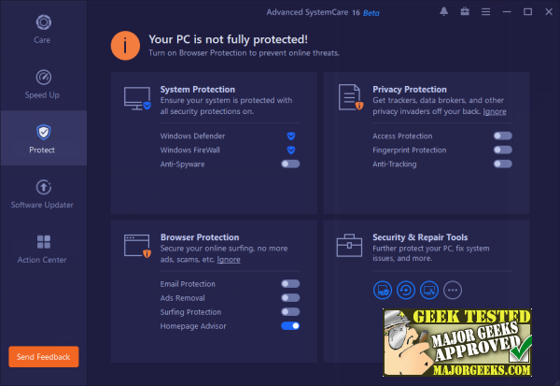Click the Privacy Protection document icon
The image size is (560, 386).
coord(351,97)
